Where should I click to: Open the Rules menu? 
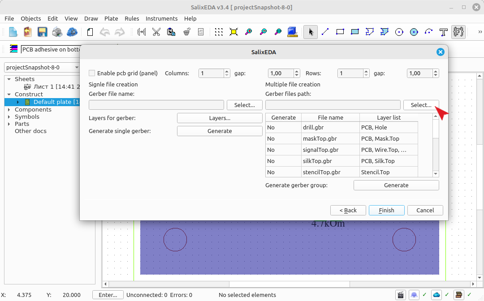click(x=132, y=18)
